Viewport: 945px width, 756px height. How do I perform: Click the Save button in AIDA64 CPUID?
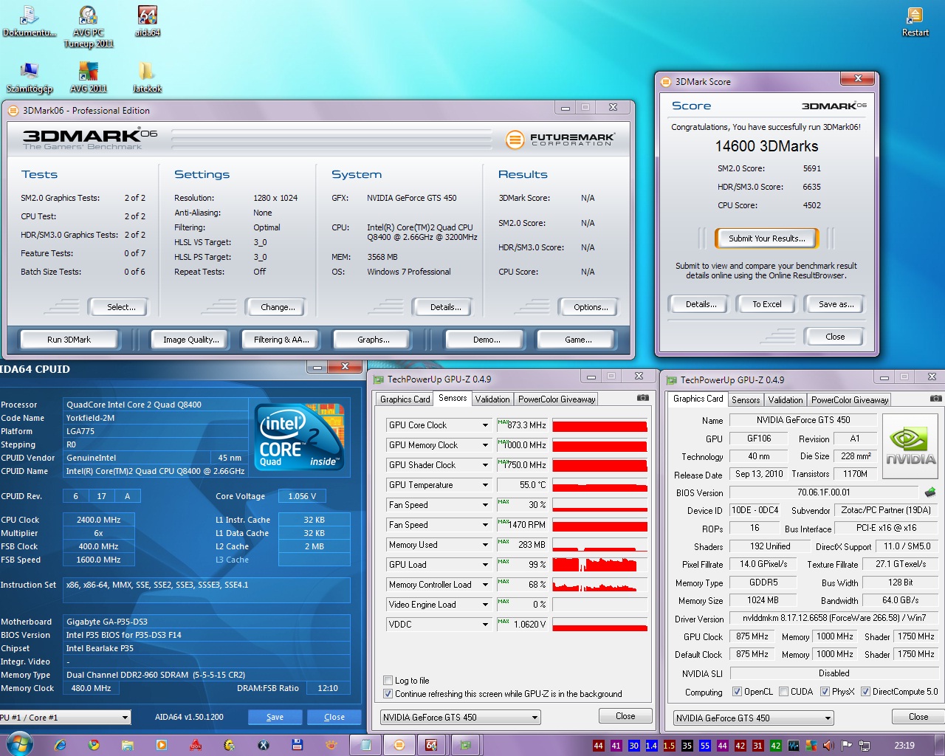pyautogui.click(x=275, y=717)
